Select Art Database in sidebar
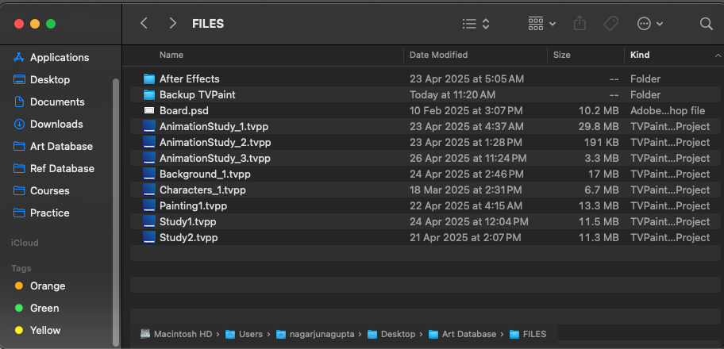The height and width of the screenshot is (349, 724). [61, 146]
